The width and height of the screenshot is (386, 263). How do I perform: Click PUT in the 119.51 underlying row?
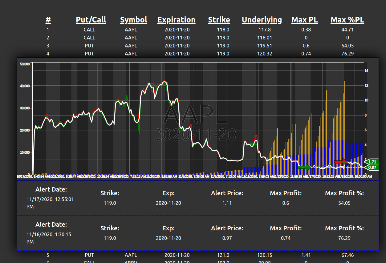point(89,46)
